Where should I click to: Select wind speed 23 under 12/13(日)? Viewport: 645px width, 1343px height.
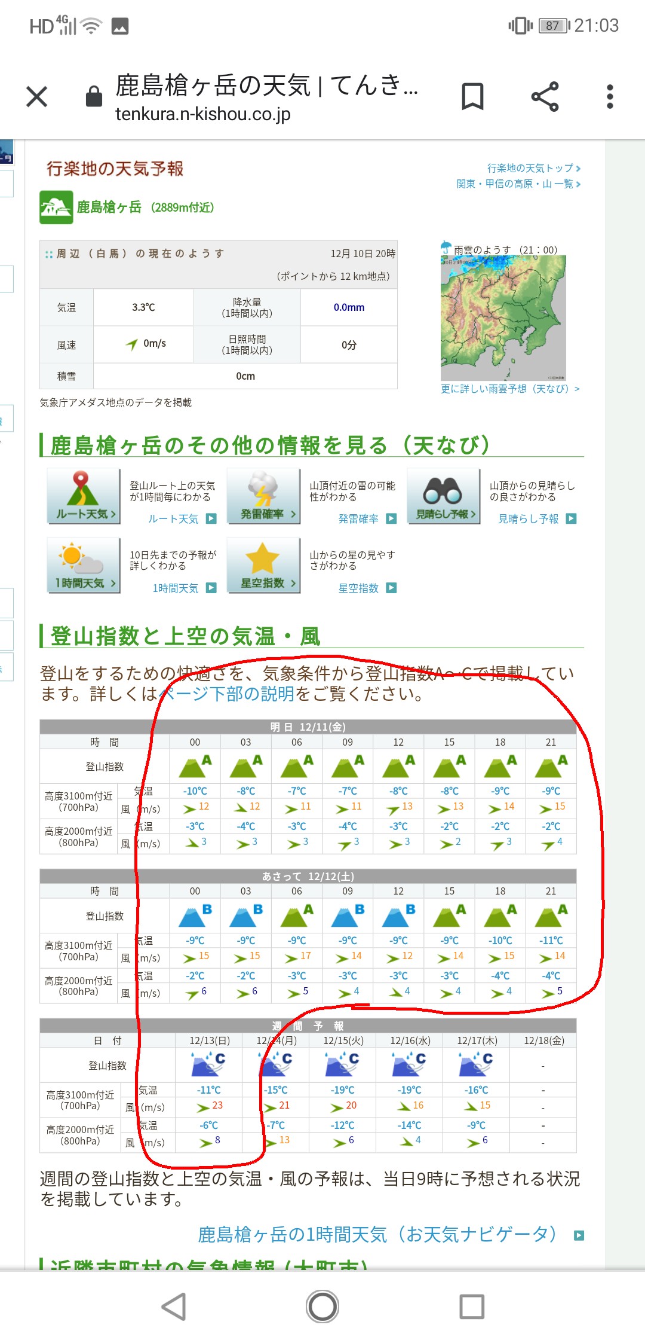click(217, 1106)
